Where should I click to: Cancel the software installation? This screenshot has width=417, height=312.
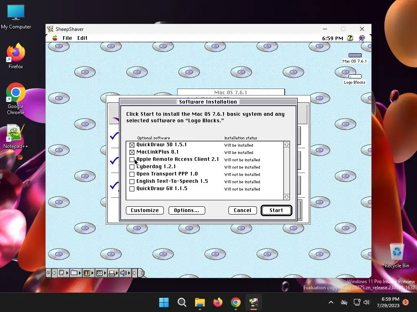pyautogui.click(x=243, y=210)
